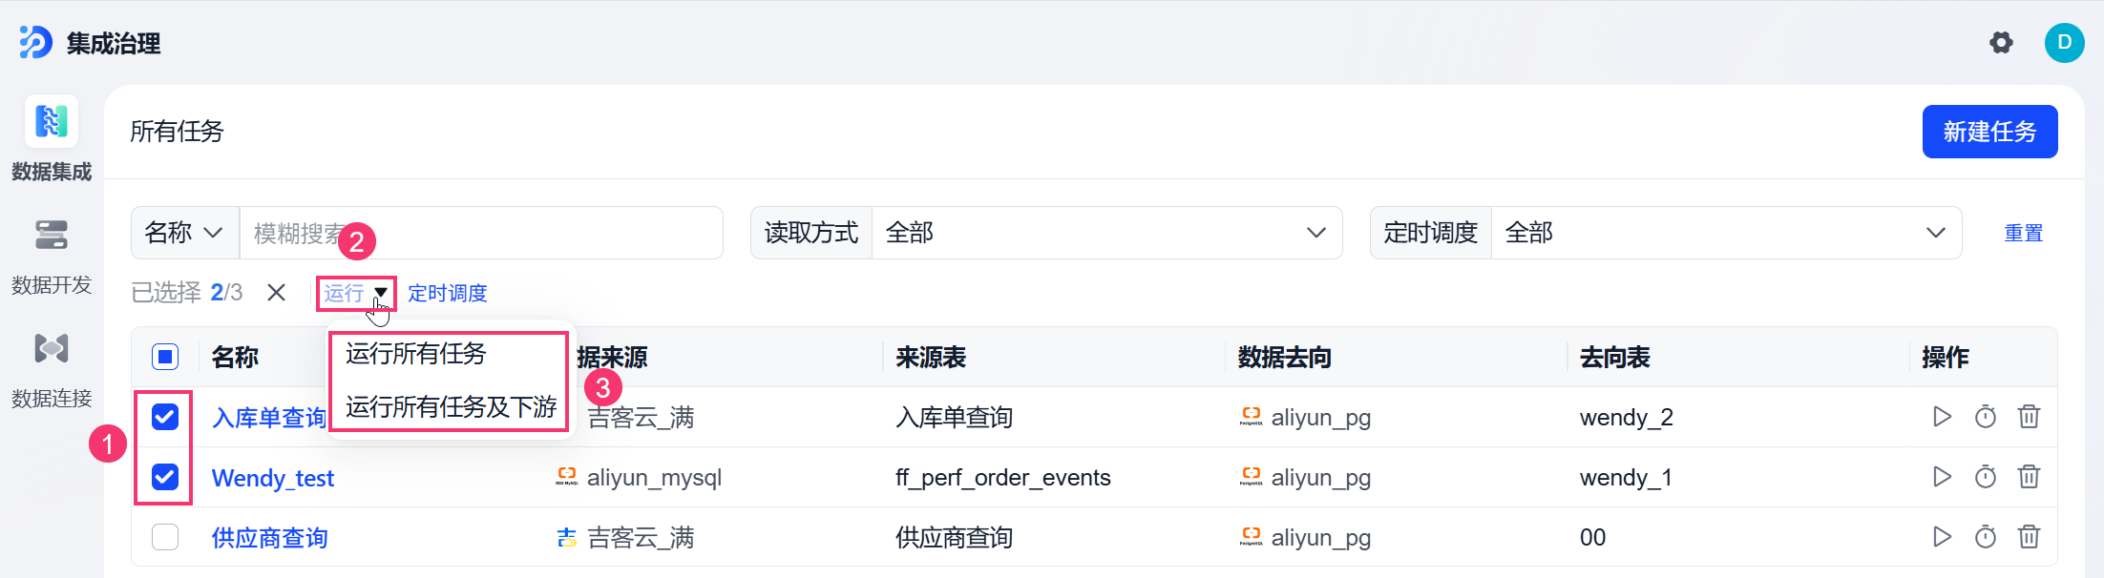Open the 数据开发 sidebar icon
Screen dimensions: 2104x578
52,235
